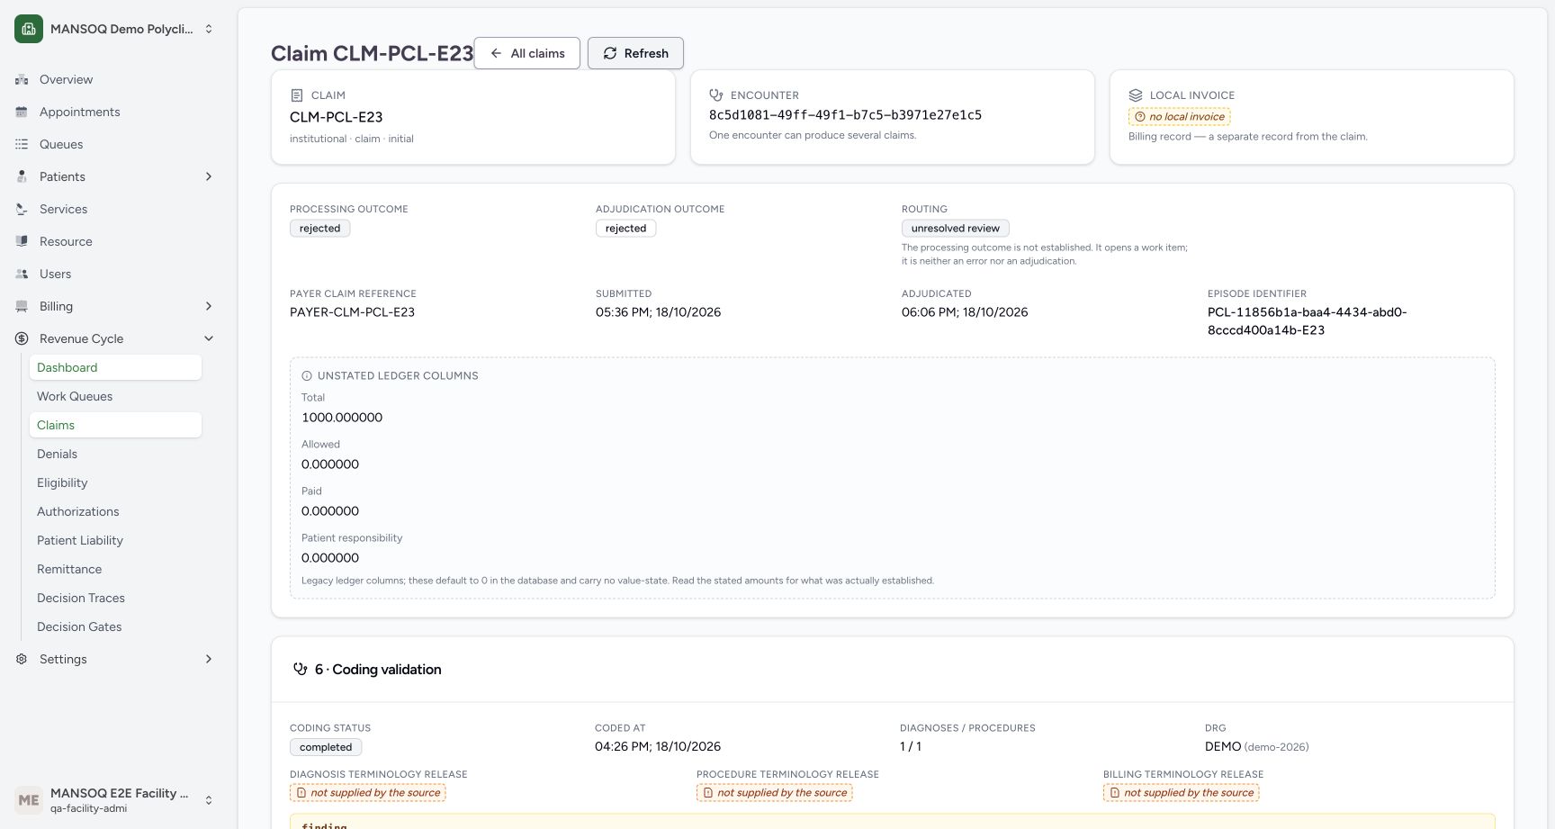The width and height of the screenshot is (1555, 829).
Task: Select the Claims menu item
Action: [115, 425]
